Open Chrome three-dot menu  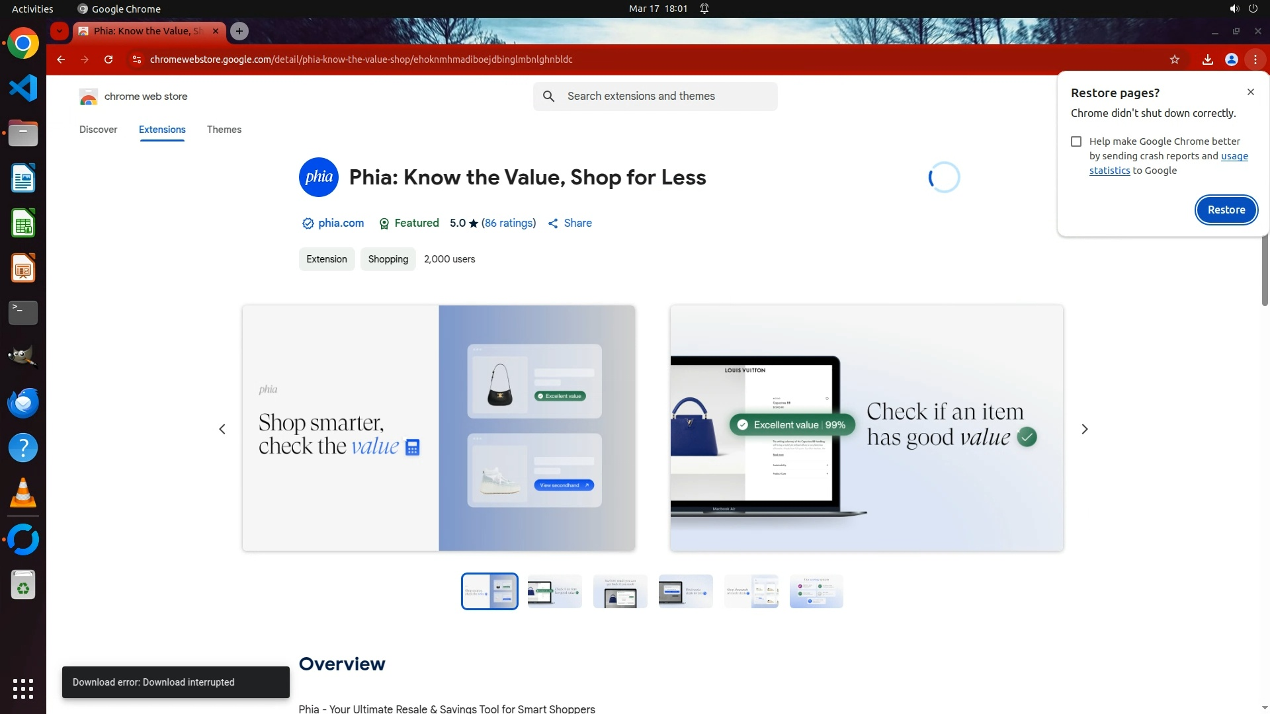1255,59
